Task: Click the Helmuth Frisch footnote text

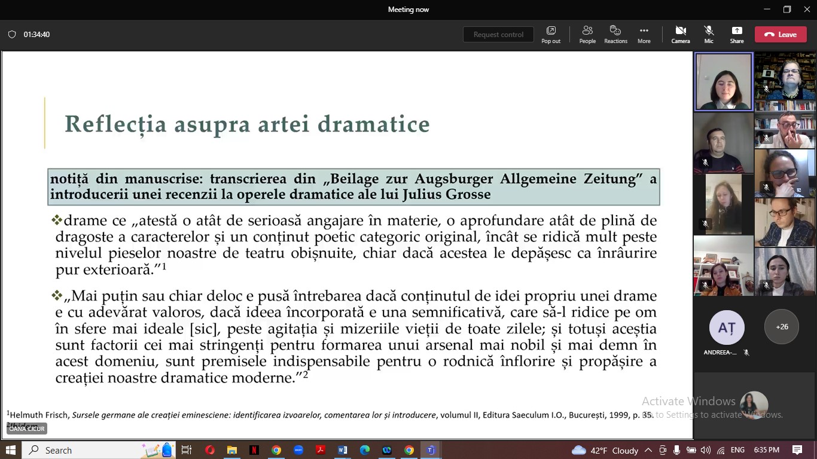Action: coord(330,415)
